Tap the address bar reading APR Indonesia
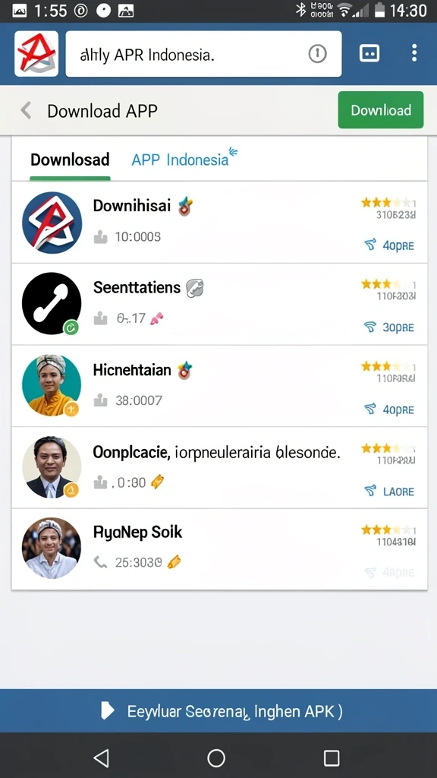437x778 pixels. tap(203, 54)
